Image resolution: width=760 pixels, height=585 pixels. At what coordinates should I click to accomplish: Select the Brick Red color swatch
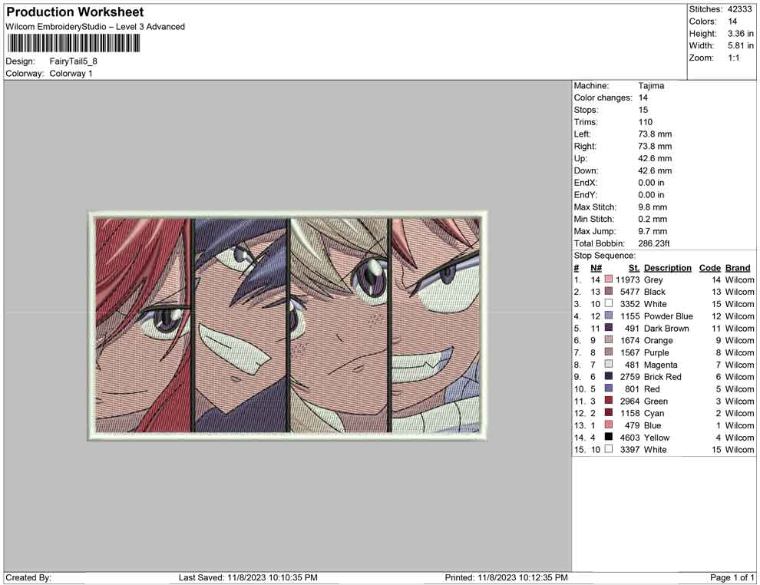coord(608,377)
